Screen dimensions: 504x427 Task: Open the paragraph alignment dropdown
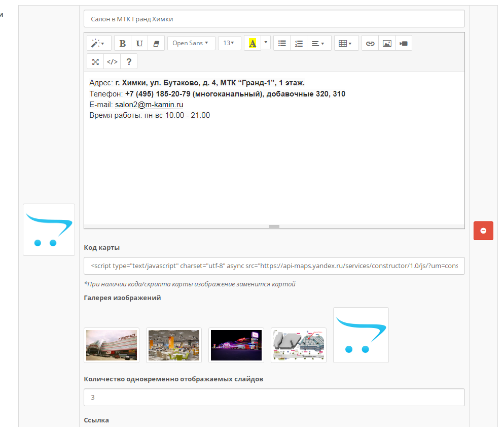click(318, 44)
